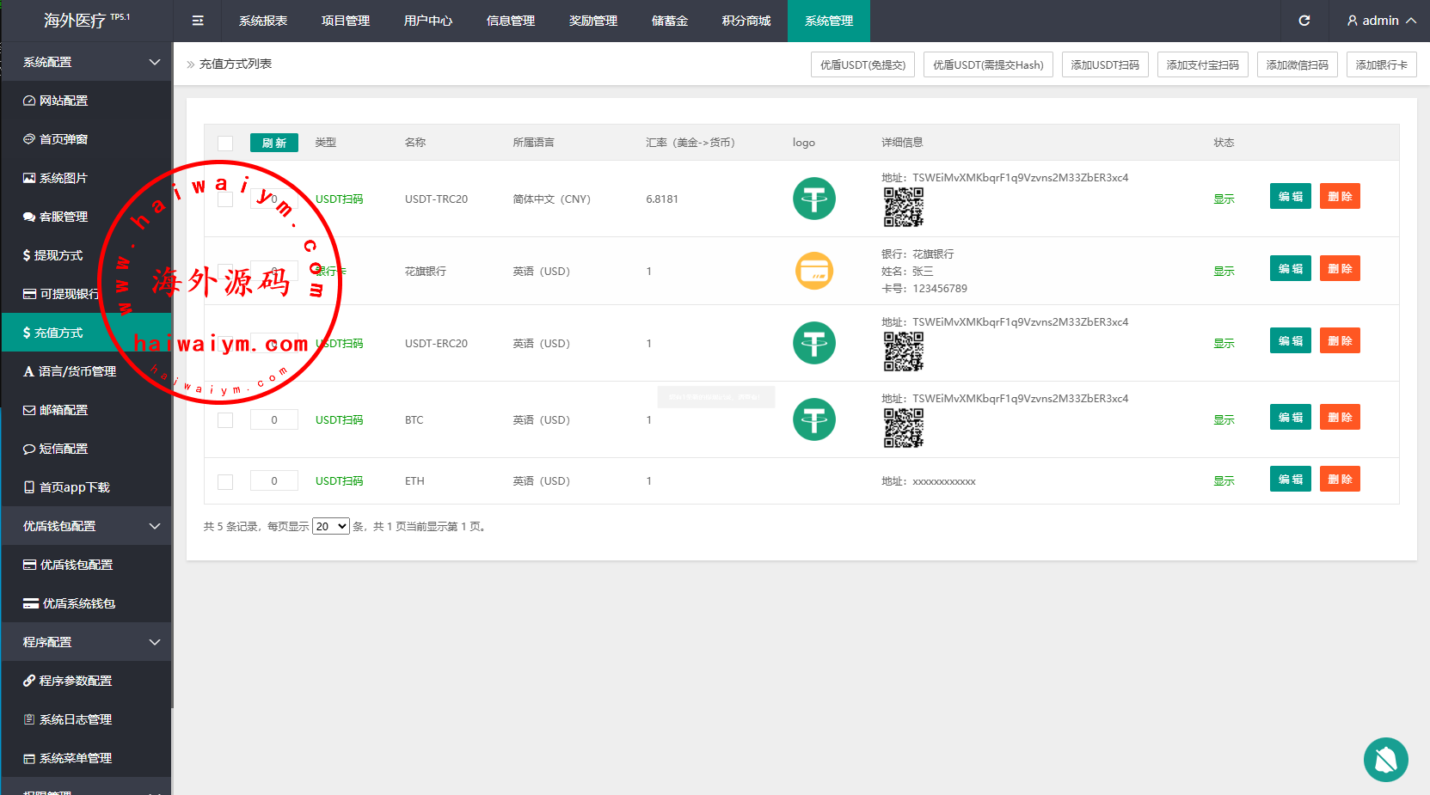Screen dimensions: 1430x795
Task: Click the 优盾USDT(需提交Hash) button
Action: point(988,64)
